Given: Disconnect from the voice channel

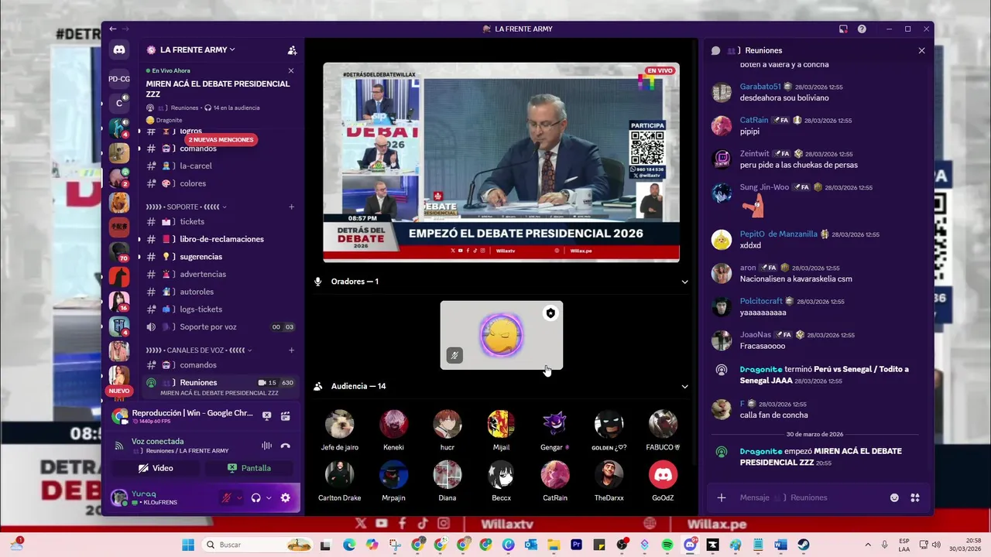Looking at the screenshot, I should pos(286,446).
